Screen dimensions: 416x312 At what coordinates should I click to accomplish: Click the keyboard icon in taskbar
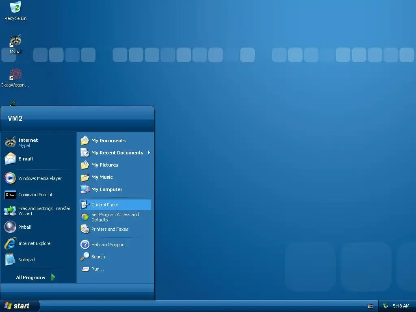(x=370, y=306)
